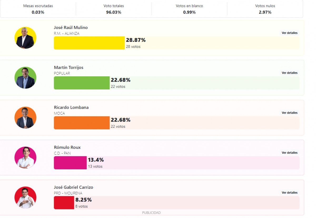Click the pink Roux vote bar

[x=70, y=163]
